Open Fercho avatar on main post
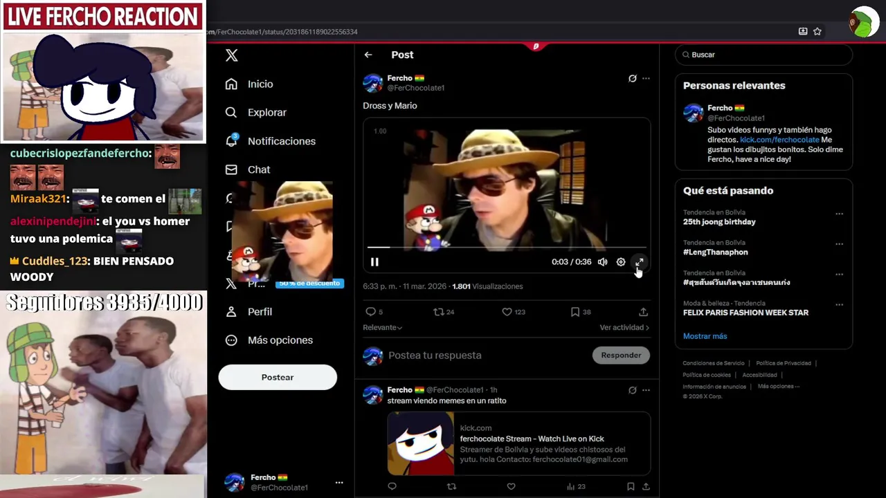 [373, 83]
